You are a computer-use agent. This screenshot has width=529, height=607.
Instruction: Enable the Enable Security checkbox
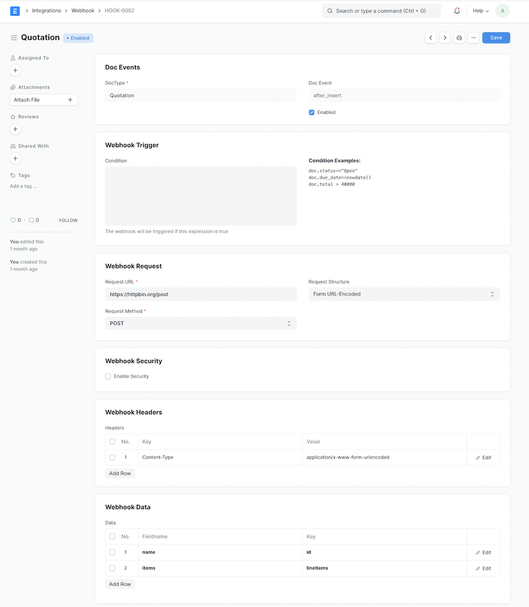pyautogui.click(x=108, y=377)
